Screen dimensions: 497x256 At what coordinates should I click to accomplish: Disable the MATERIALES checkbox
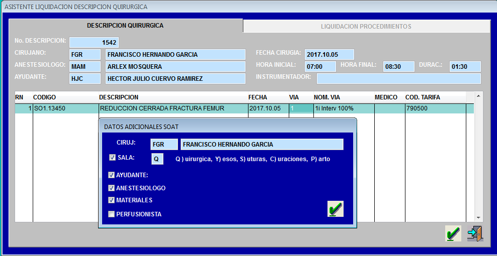tap(111, 200)
